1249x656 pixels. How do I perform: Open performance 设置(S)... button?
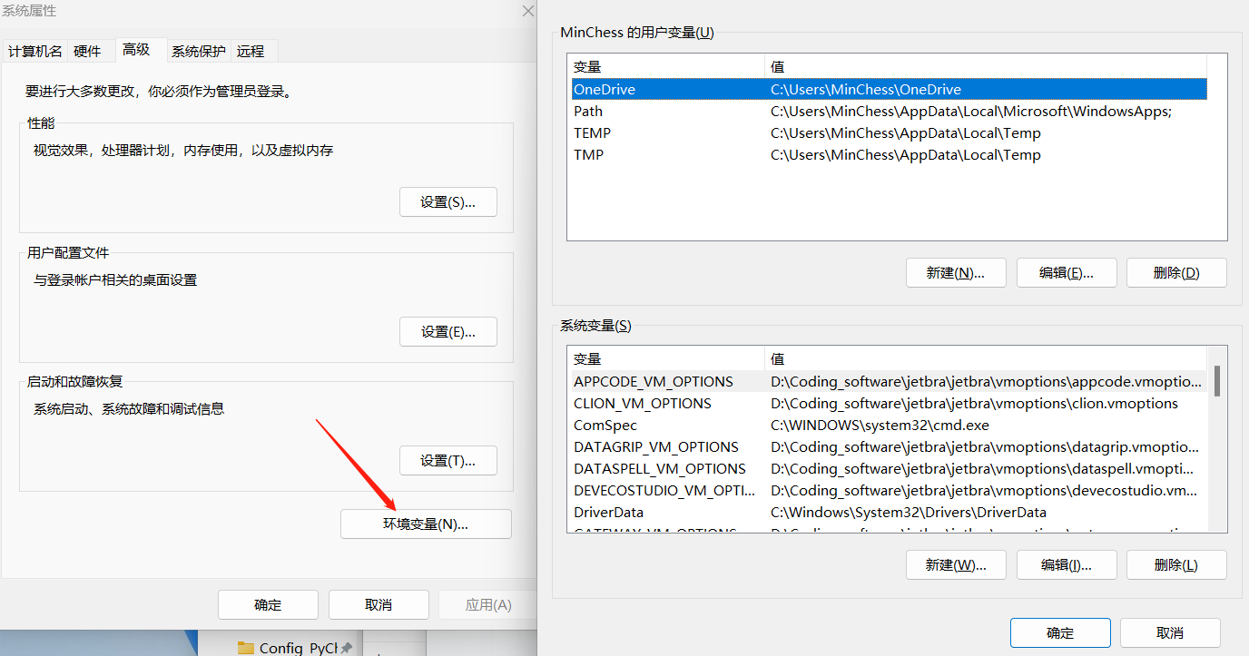448,202
